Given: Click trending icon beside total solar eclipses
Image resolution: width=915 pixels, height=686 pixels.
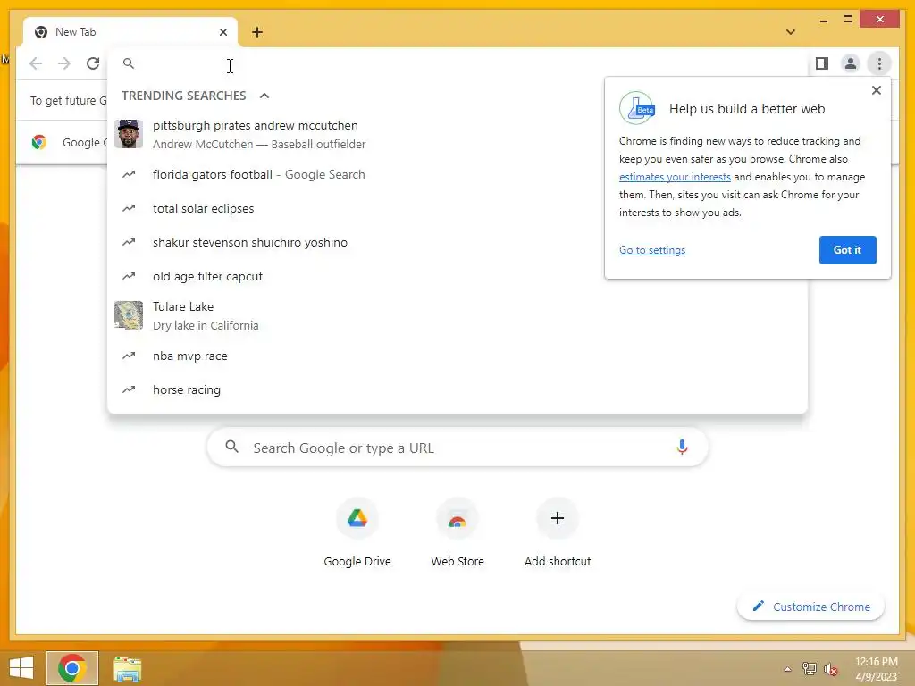Looking at the screenshot, I should click(x=129, y=208).
